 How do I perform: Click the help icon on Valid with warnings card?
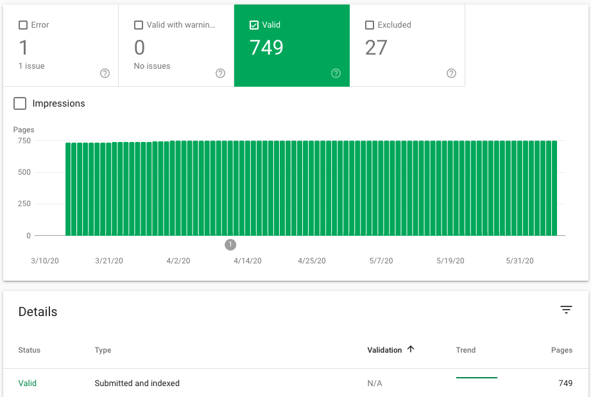(220, 73)
